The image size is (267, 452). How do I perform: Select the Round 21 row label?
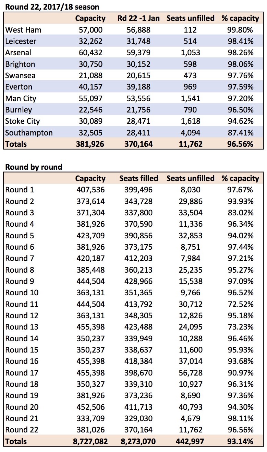click(x=22, y=418)
